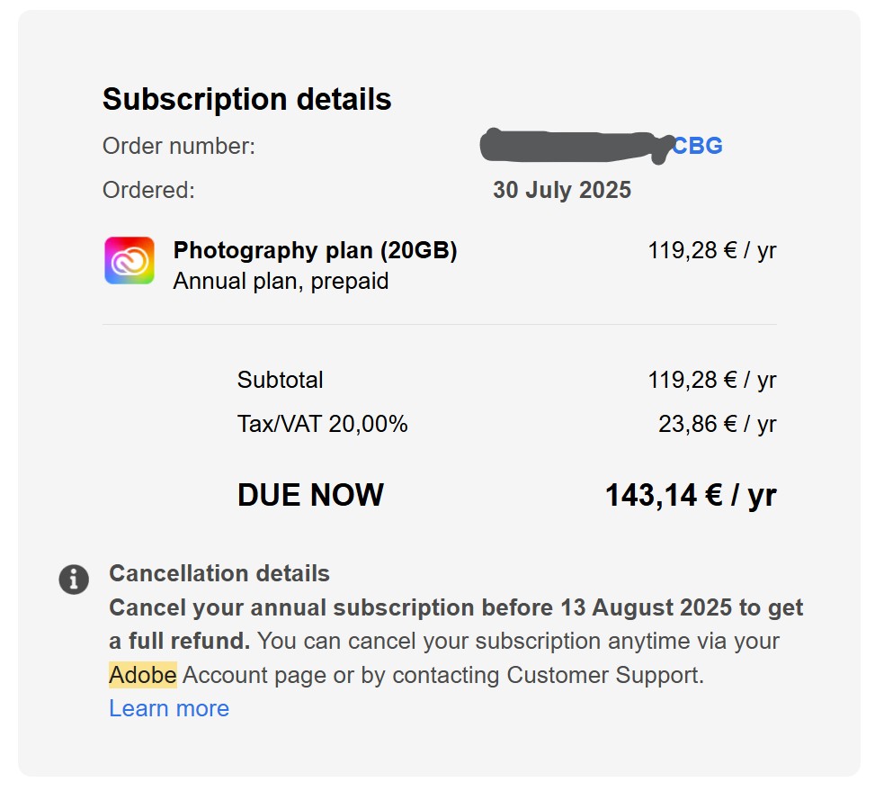The image size is (875, 791).
Task: Click the Order number label
Action: [179, 146]
